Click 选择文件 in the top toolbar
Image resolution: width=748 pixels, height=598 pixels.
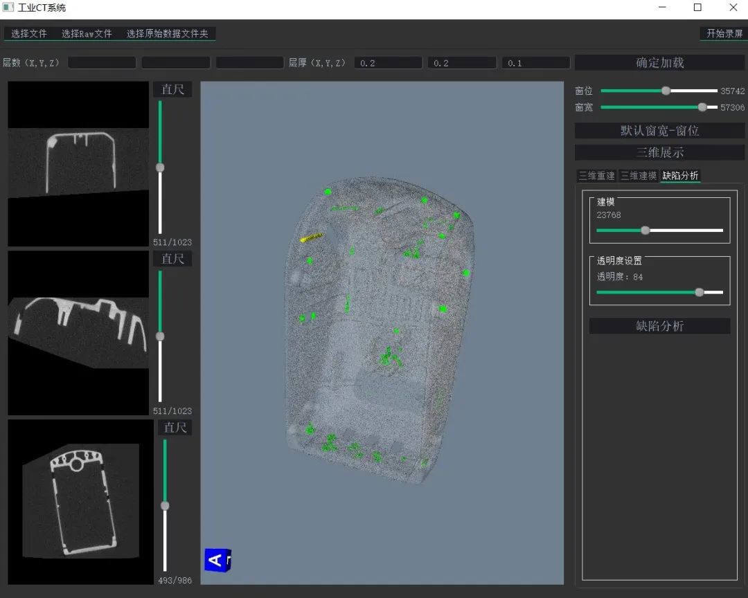pyautogui.click(x=29, y=33)
